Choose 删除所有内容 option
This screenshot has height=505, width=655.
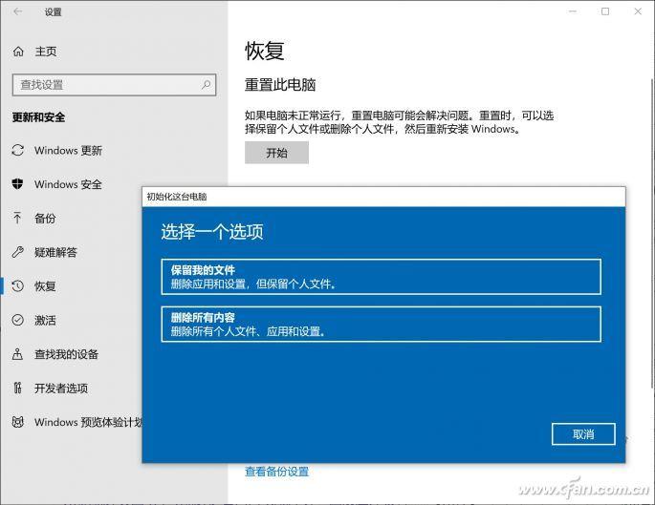click(x=381, y=325)
